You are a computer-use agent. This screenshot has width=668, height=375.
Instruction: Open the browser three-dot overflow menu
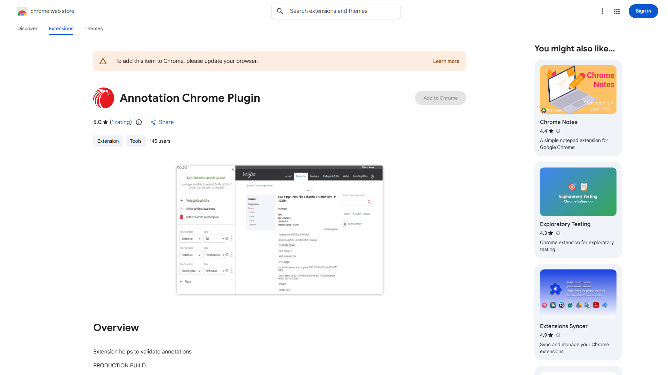[602, 11]
